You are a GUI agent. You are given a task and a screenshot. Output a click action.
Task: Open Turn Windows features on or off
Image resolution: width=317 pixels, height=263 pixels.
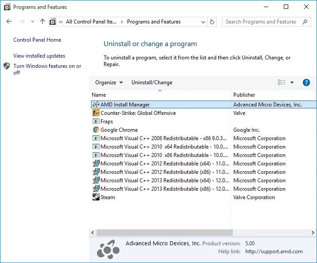coord(47,69)
